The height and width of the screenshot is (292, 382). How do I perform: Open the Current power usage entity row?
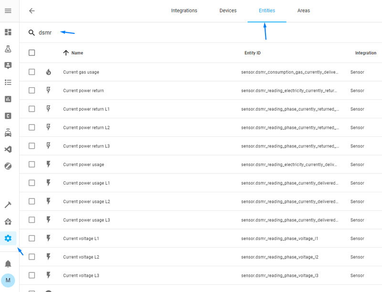click(x=84, y=165)
